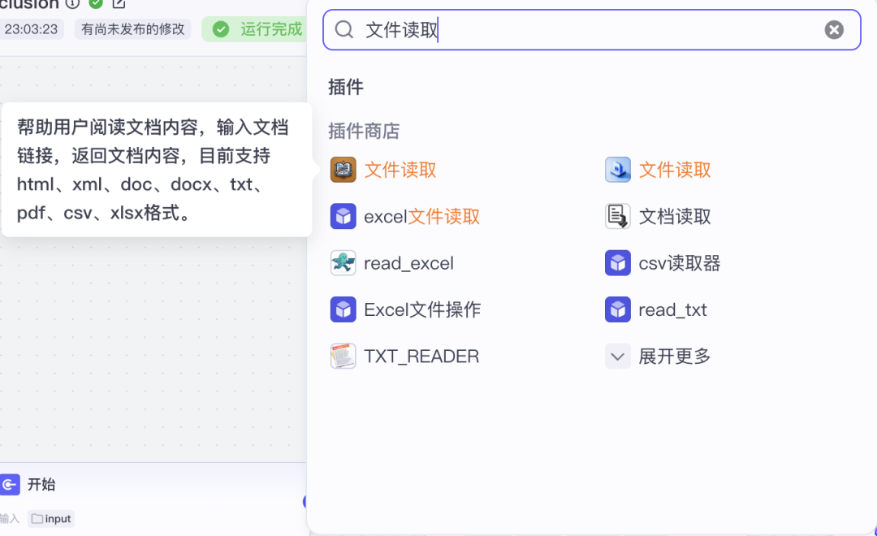Click the 有尚未发布的修改 label
This screenshot has width=877, height=536.
click(x=133, y=30)
